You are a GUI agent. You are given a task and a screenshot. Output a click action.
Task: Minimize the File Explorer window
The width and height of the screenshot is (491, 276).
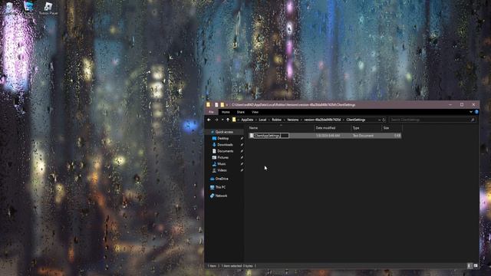[450, 104]
